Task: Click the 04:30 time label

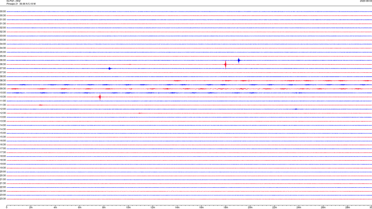Action: (x=3, y=48)
